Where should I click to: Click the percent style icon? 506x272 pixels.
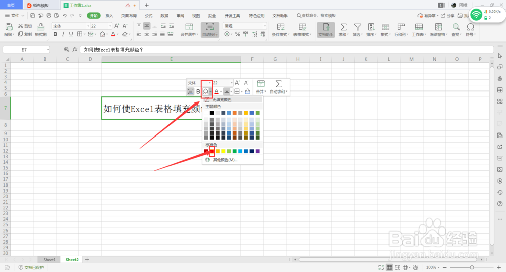coord(238,34)
